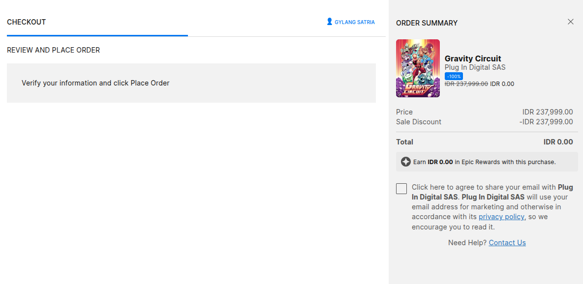Click the user profile icon beside Gylang Satria
Screen dimensions: 583x284
coord(329,22)
